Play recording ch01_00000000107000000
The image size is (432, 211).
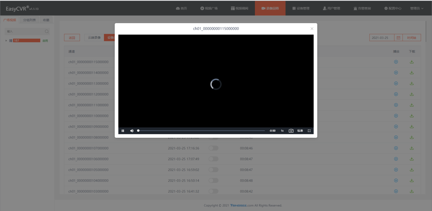(x=396, y=148)
